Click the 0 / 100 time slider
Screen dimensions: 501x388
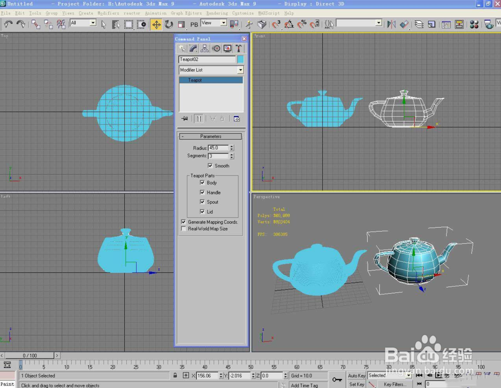[30, 355]
